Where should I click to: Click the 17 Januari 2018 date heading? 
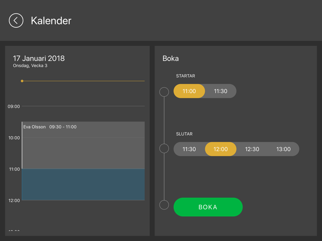coord(39,58)
